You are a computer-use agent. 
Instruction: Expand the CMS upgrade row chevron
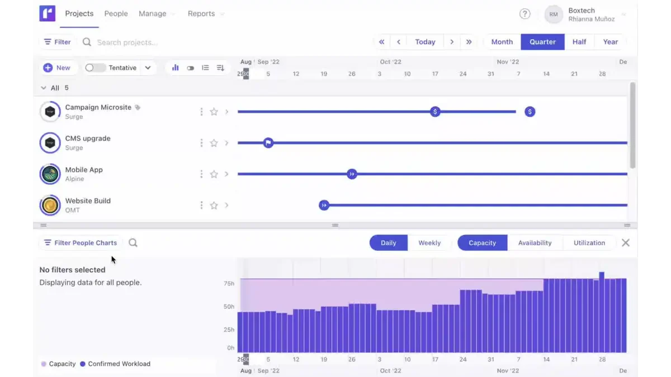226,143
